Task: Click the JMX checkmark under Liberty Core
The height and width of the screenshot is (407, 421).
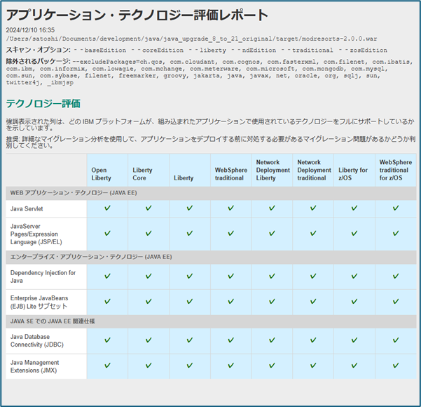Action: [149, 366]
